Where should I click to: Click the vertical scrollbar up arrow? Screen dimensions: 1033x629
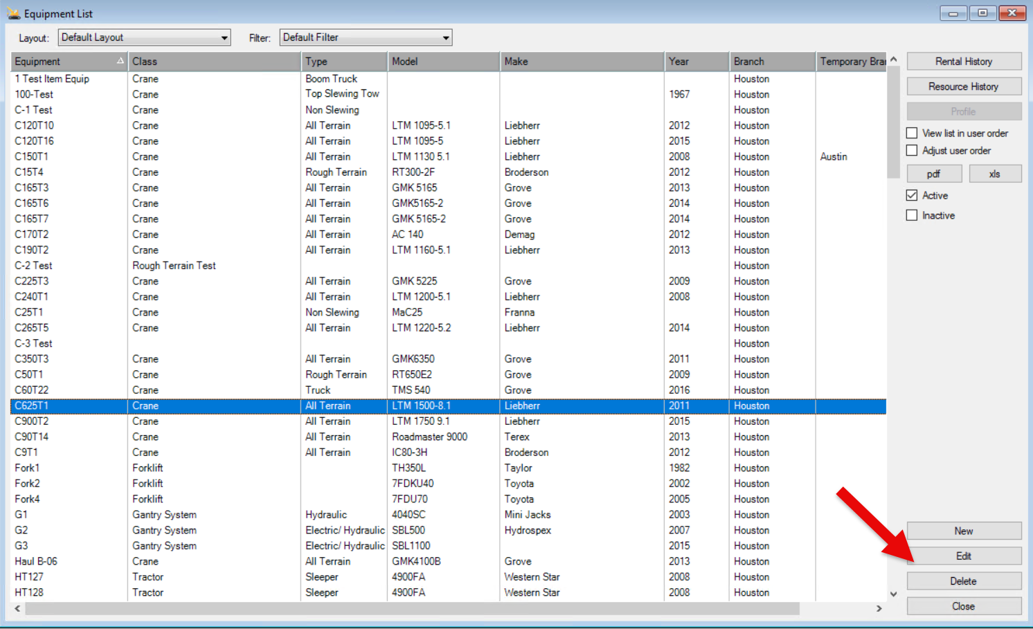coord(893,60)
